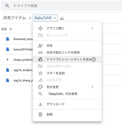
Task: Choose 色を変更 menu item
Action: coord(67,87)
